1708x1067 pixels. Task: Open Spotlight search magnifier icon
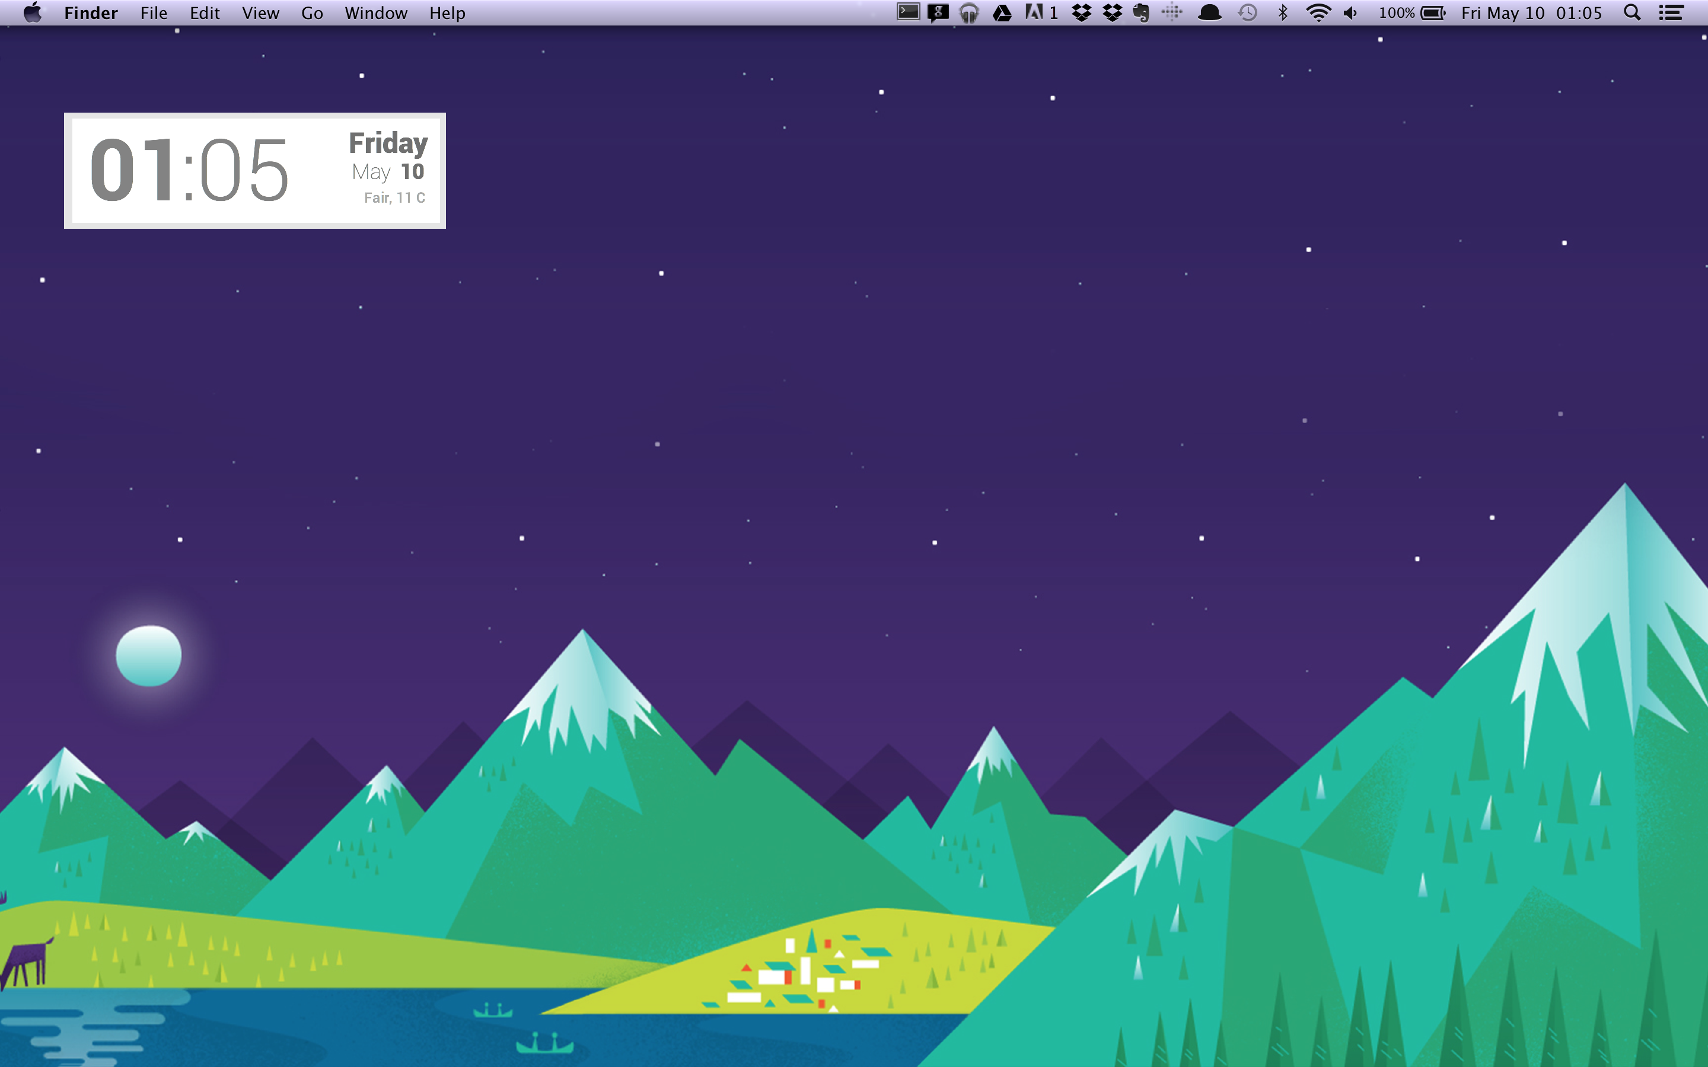tap(1631, 12)
